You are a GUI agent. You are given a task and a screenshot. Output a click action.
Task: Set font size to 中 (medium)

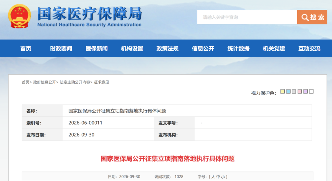(x=218, y=177)
